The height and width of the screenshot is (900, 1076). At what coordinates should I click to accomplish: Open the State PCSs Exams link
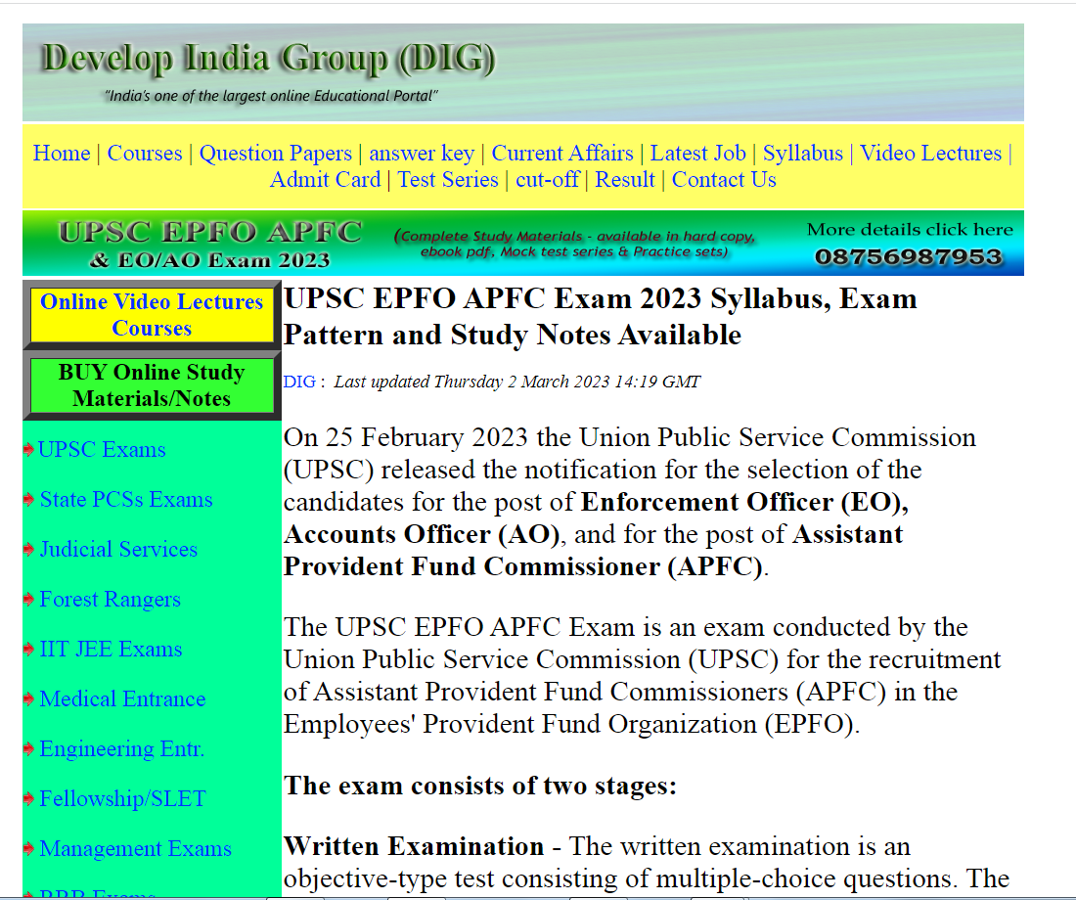coord(126,500)
